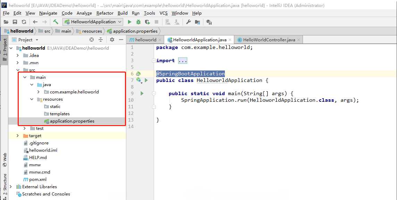This screenshot has height=200, width=397.
Task: Start debugging with the bug icon
Action: point(138,22)
